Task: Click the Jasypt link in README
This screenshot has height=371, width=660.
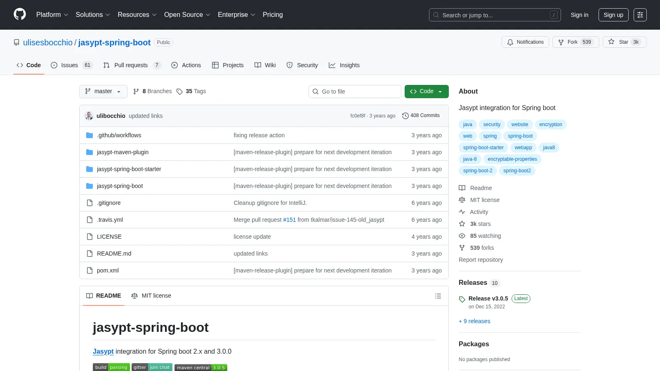Action: coord(103,352)
